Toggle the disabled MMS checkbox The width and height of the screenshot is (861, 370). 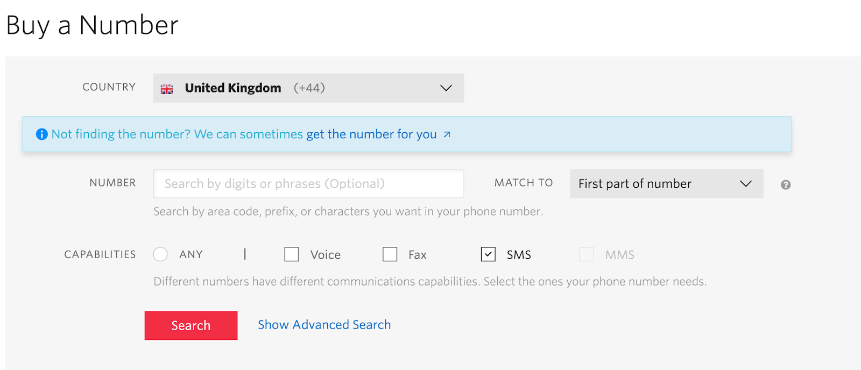click(x=587, y=254)
